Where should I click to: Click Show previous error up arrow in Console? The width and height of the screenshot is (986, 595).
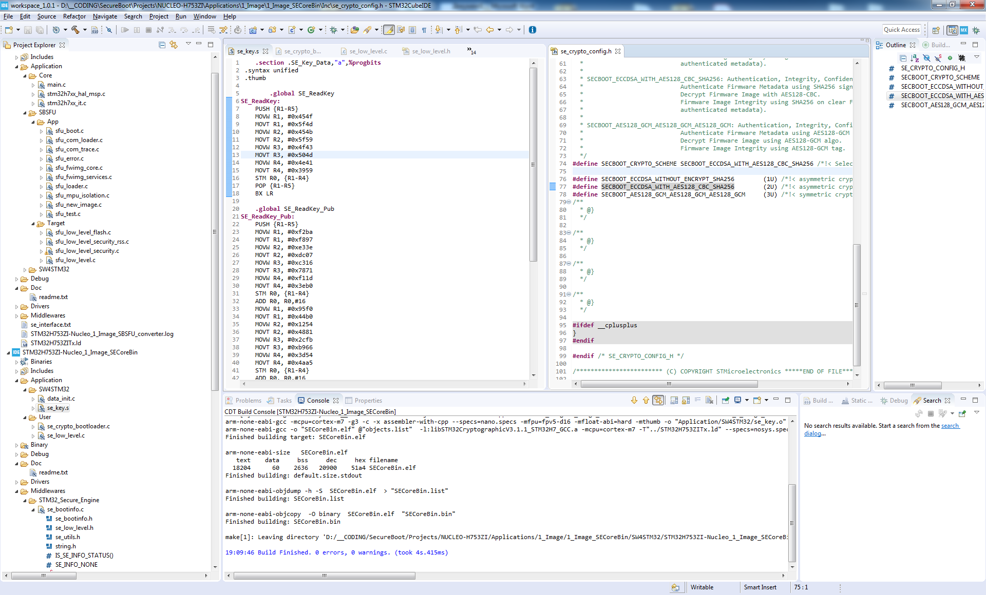(x=646, y=400)
